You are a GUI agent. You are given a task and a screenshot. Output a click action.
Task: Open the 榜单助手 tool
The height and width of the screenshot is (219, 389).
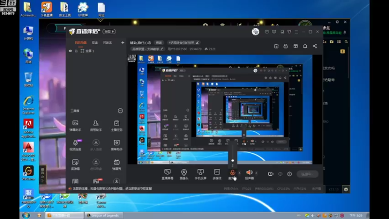tap(116, 145)
